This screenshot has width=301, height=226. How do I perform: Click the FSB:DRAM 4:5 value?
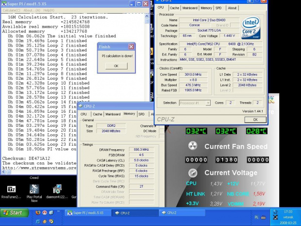(x=141, y=155)
